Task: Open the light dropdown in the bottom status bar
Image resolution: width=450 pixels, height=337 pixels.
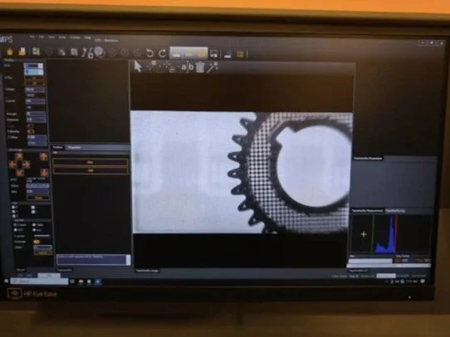Action: click(386, 276)
